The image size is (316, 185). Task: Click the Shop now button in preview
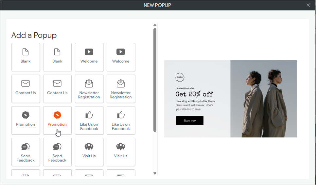tap(189, 121)
